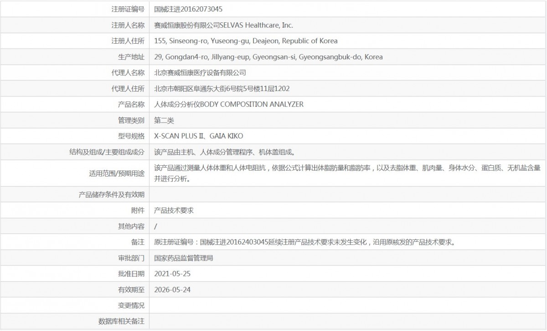
Task: Click attachment value 产品技术要求
Action: coord(174,210)
